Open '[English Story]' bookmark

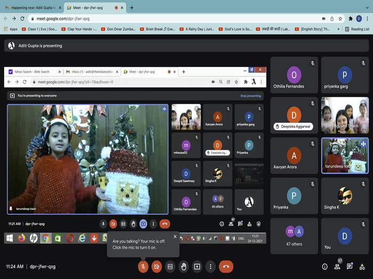click(312, 29)
